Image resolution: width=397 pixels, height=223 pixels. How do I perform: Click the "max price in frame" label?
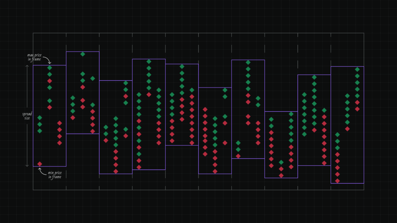coord(34,57)
